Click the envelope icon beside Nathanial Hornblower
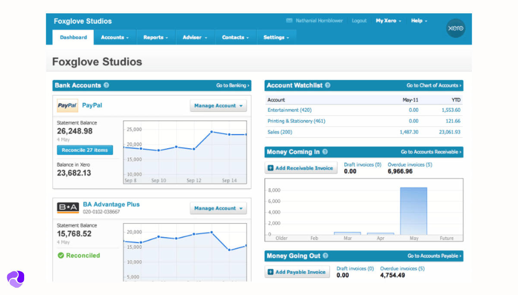 pos(289,21)
